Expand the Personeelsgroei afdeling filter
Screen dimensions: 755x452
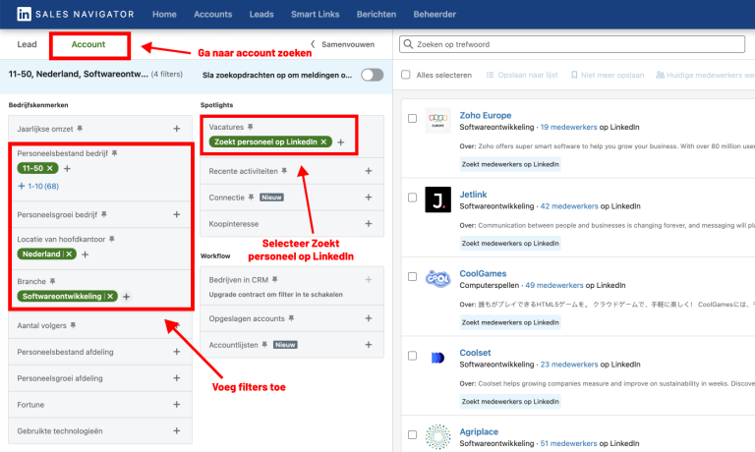click(x=177, y=378)
